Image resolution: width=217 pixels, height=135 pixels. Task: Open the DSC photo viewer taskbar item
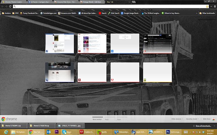[x=156, y=132]
